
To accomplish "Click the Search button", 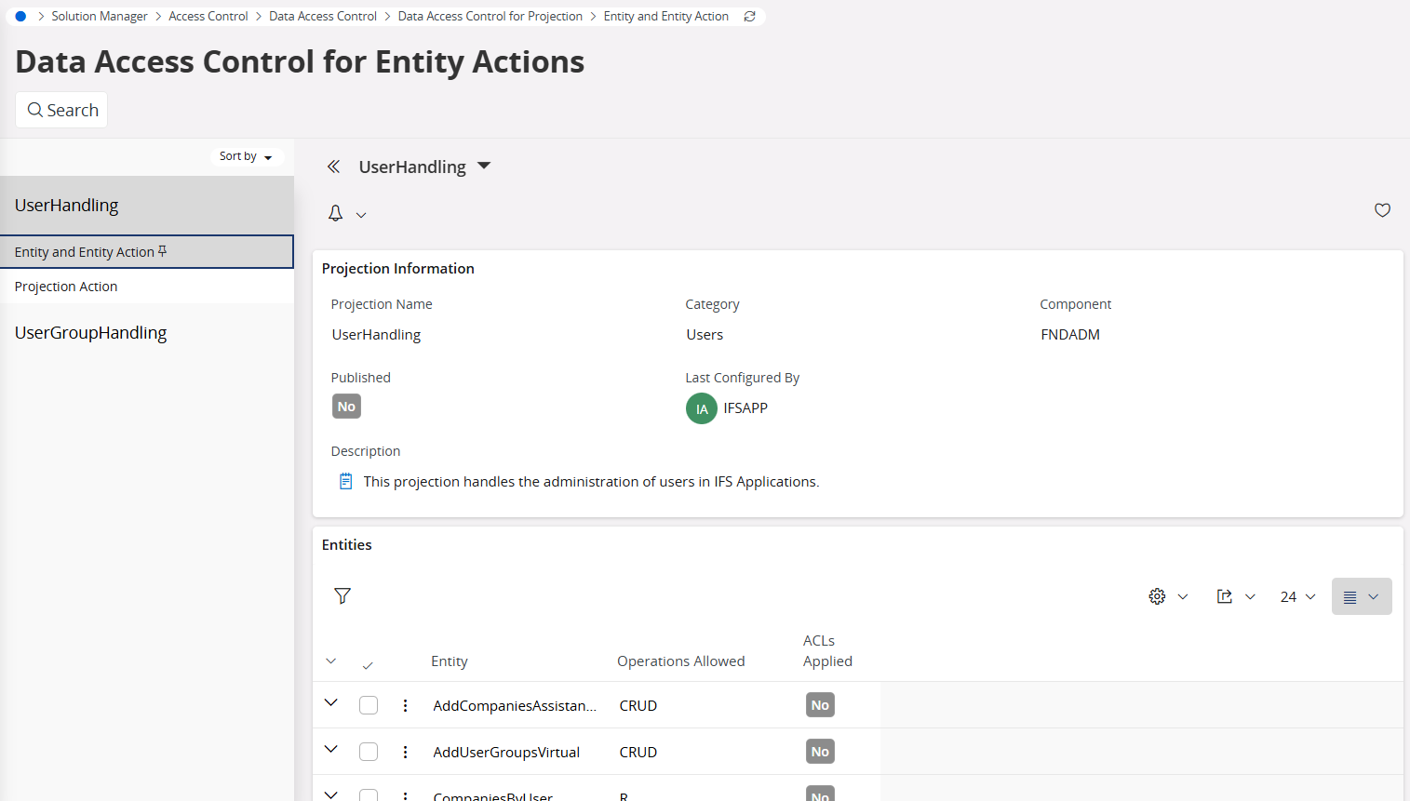I will [61, 110].
